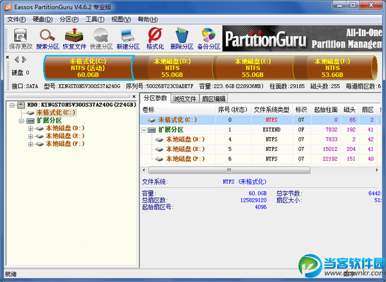This screenshot has height=282, width=386.
Task: Select the 本地磁盘(D:) 55.0GB partition bar
Action: click(x=172, y=68)
